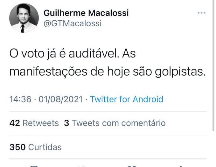Screen dimensions: 216x167
Task: Show the 350 Curtidas list
Action: pyautogui.click(x=36, y=147)
